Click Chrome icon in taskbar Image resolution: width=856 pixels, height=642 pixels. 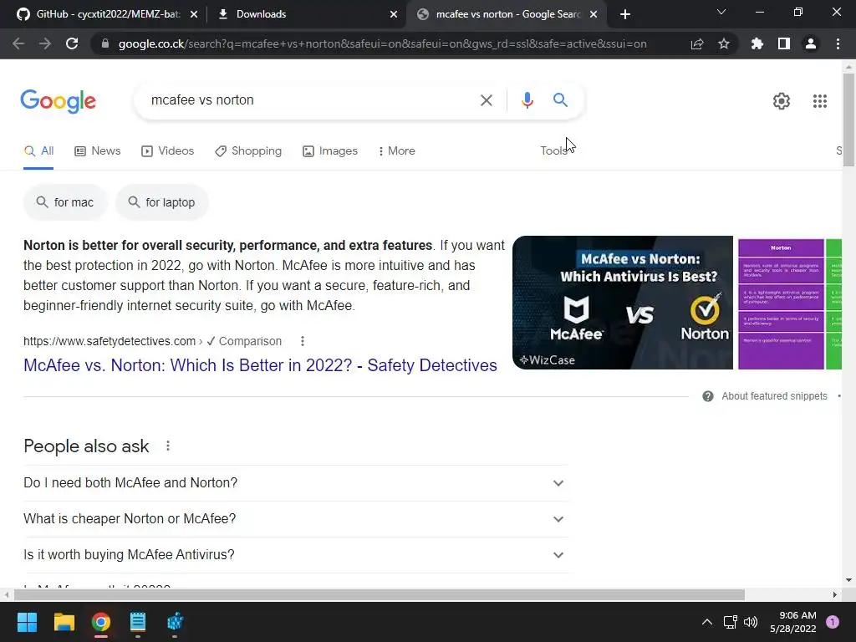point(101,622)
